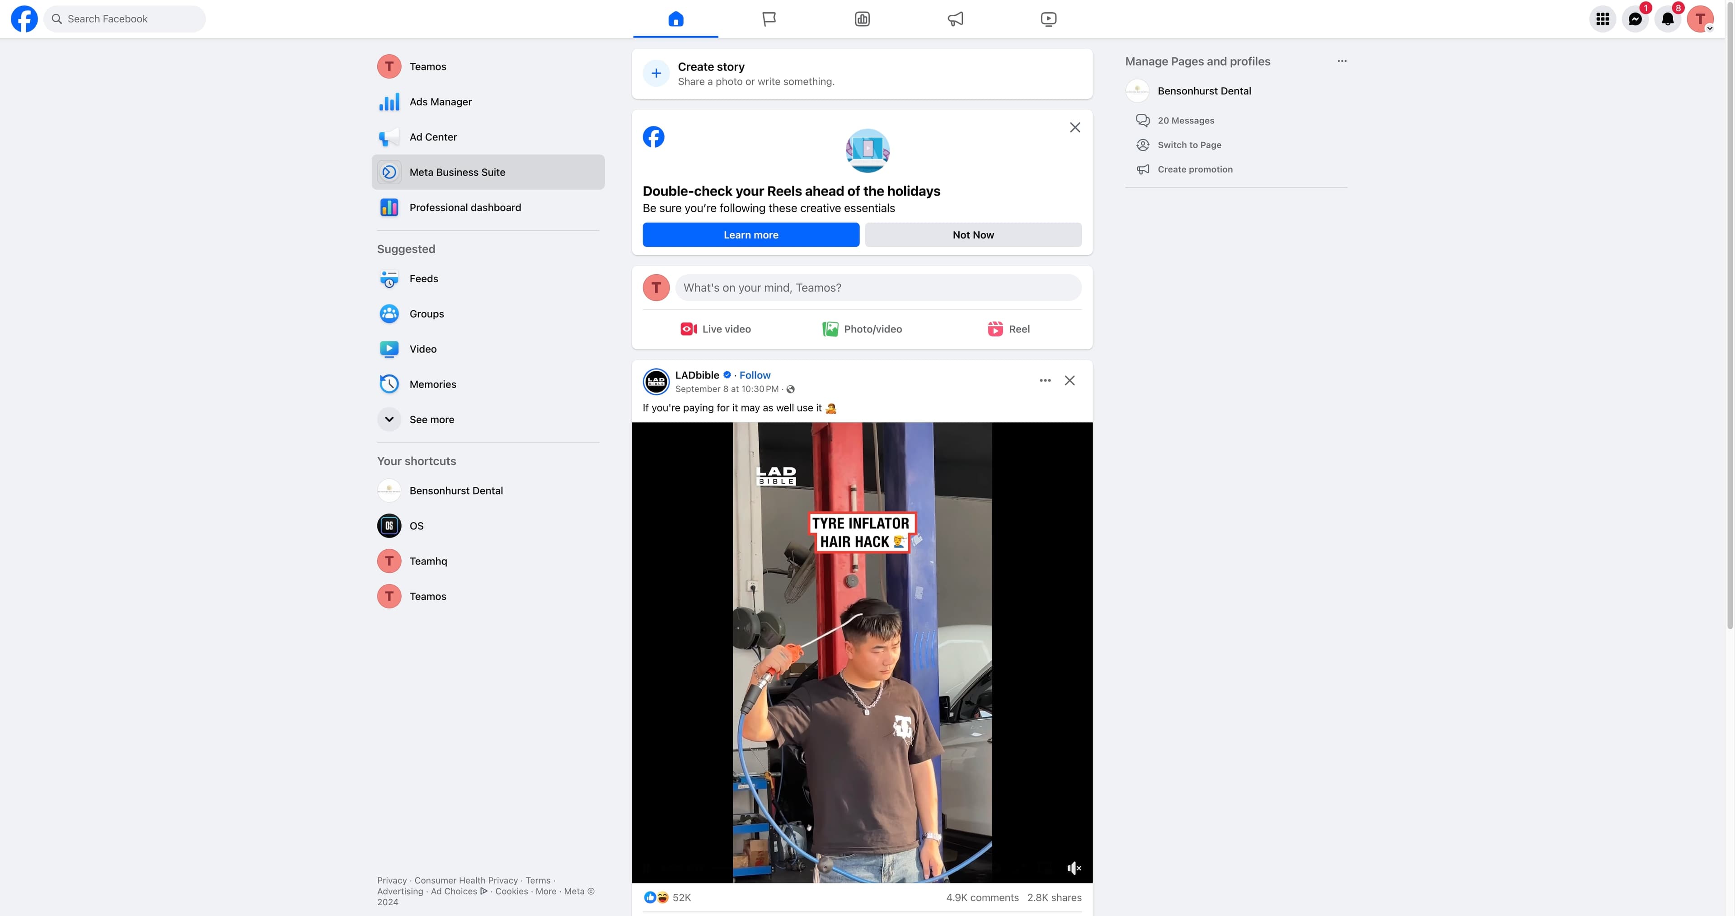Screen dimensions: 1735x916
Task: Start a Live video
Action: tap(715, 329)
